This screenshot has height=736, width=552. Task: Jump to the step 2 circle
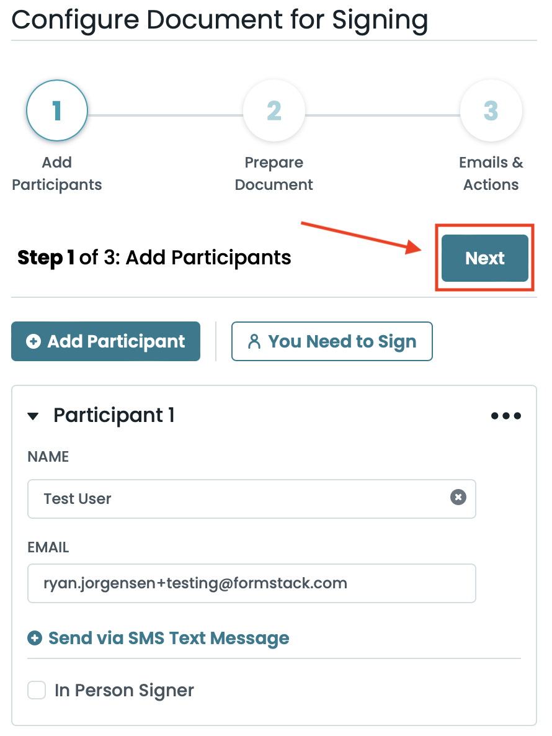point(274,111)
